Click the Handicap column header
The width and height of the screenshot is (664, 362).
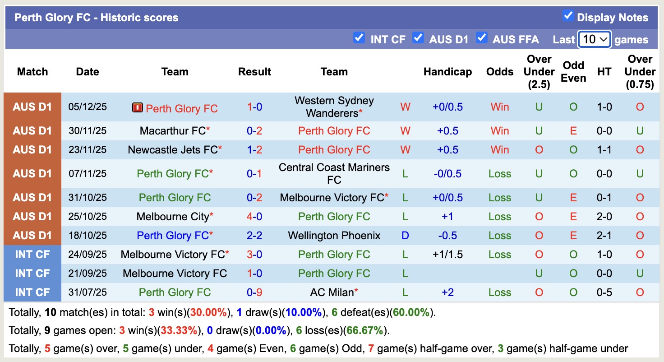point(447,71)
